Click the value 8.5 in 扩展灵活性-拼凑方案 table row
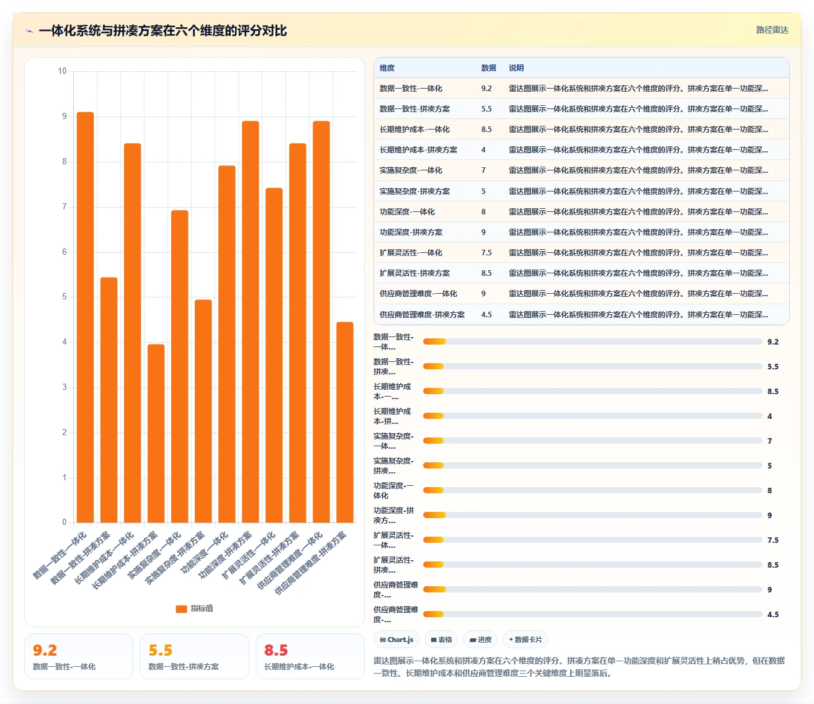This screenshot has width=814, height=704. point(486,273)
